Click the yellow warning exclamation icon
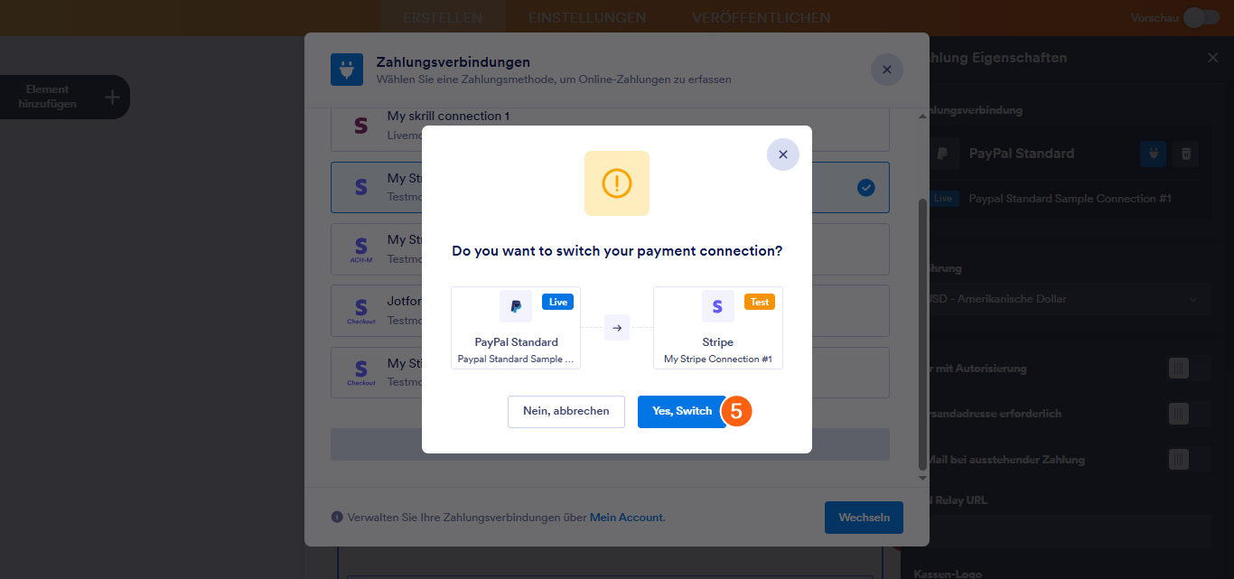Screen dimensions: 1234x579 click(617, 183)
